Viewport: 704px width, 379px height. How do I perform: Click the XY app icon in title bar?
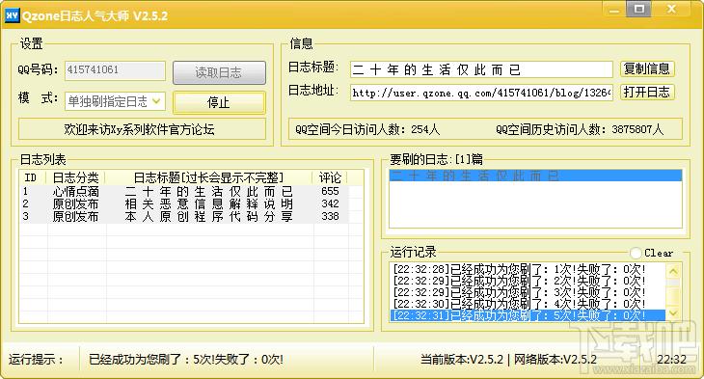(12, 15)
